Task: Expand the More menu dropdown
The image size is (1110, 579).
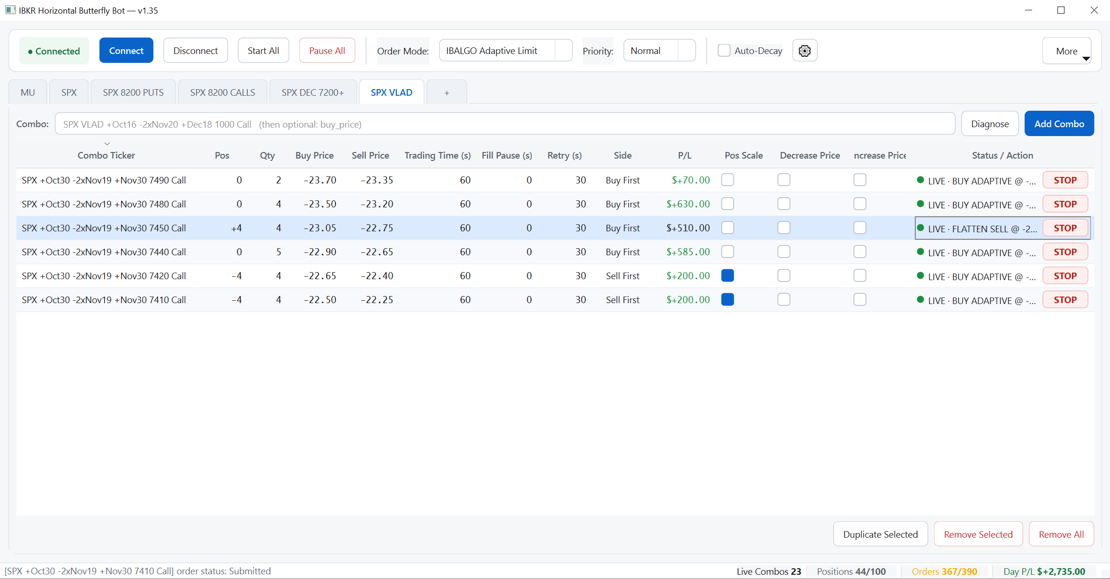Action: point(1067,51)
